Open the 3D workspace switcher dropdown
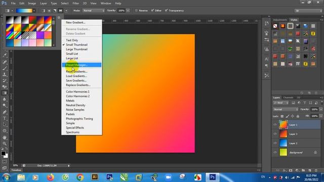This screenshot has width=324, height=182. click(x=308, y=11)
